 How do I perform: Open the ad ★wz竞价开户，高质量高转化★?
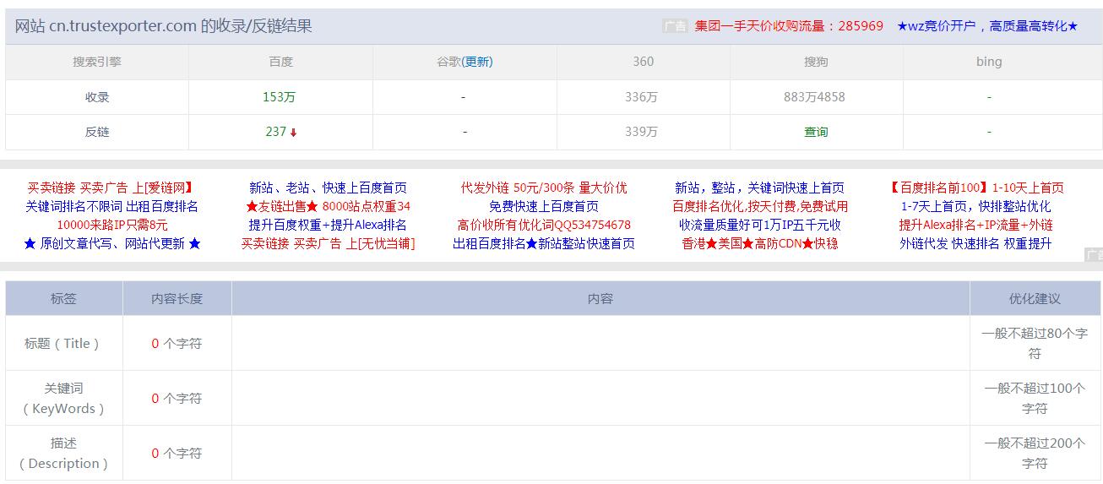(x=986, y=26)
